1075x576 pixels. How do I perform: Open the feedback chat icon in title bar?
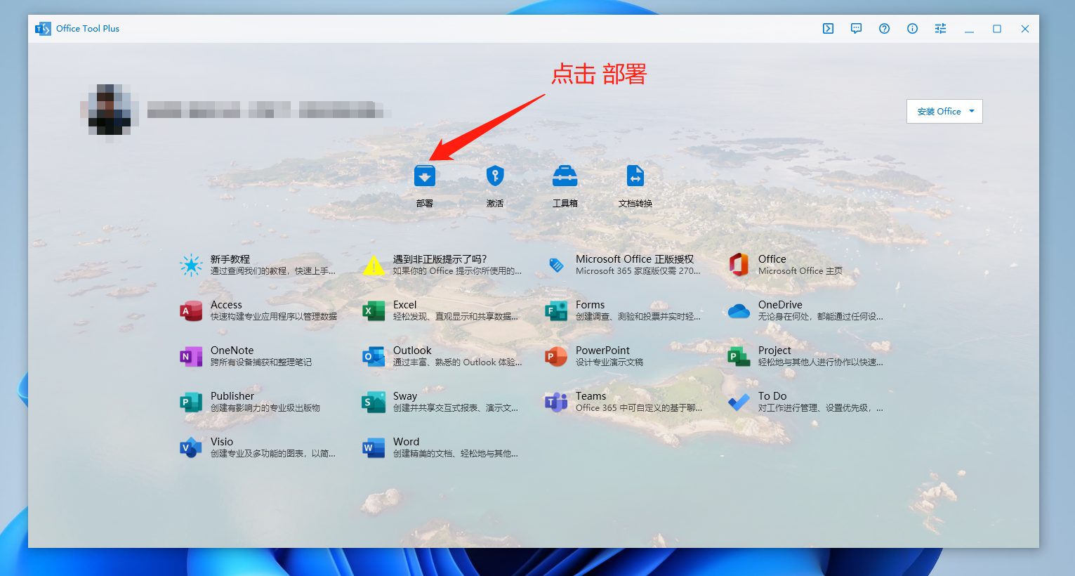tap(857, 29)
